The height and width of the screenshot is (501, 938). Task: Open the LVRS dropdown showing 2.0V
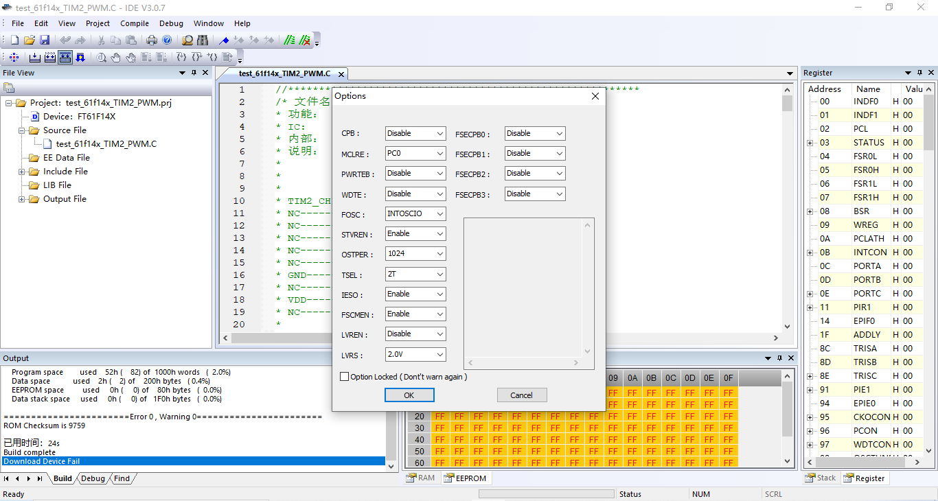pyautogui.click(x=415, y=355)
